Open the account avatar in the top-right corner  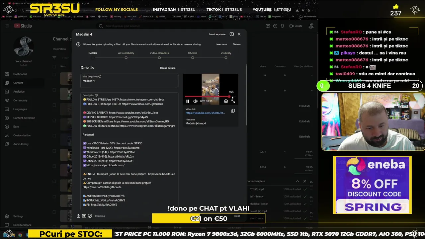pyautogui.click(x=311, y=26)
